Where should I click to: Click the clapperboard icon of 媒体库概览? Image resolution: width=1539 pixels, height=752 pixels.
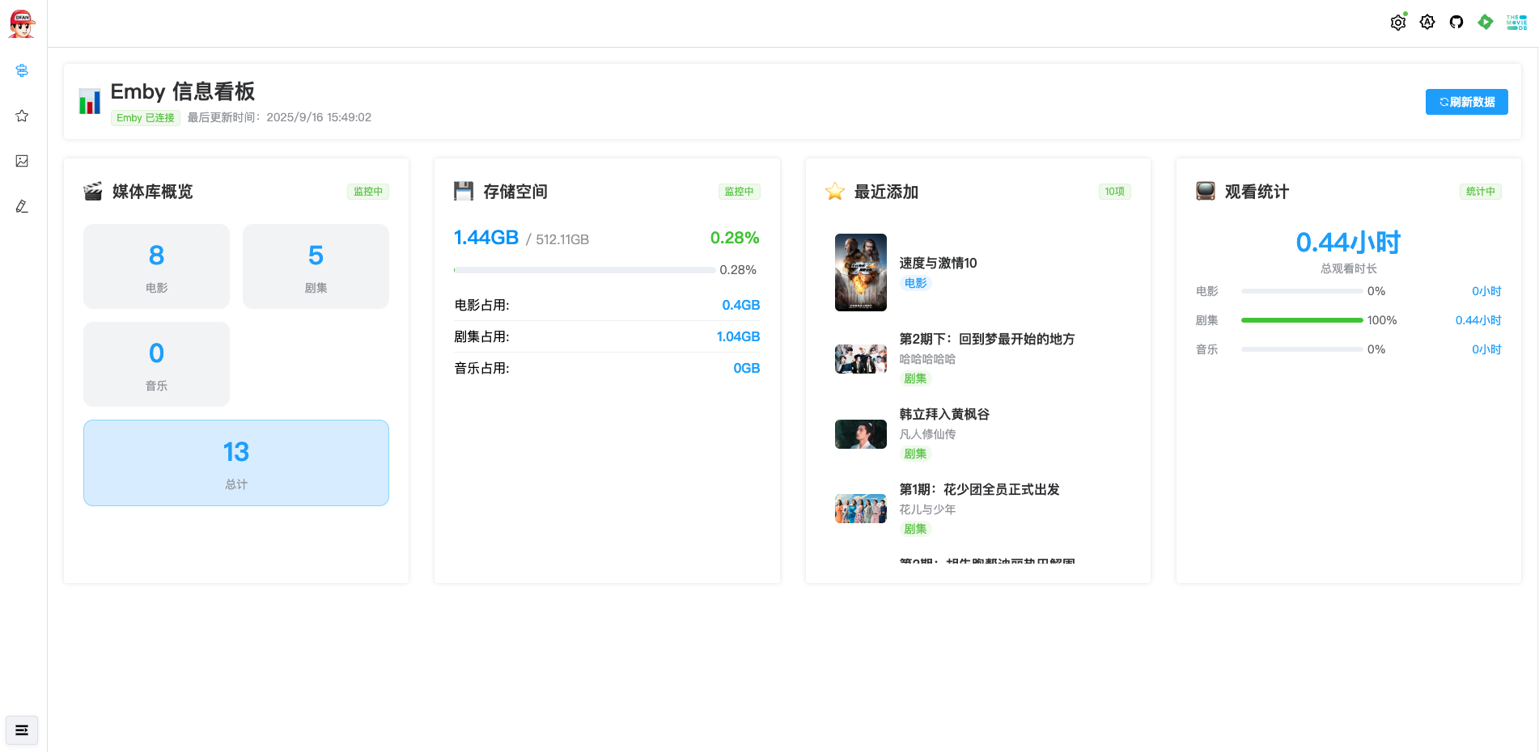pyautogui.click(x=93, y=191)
